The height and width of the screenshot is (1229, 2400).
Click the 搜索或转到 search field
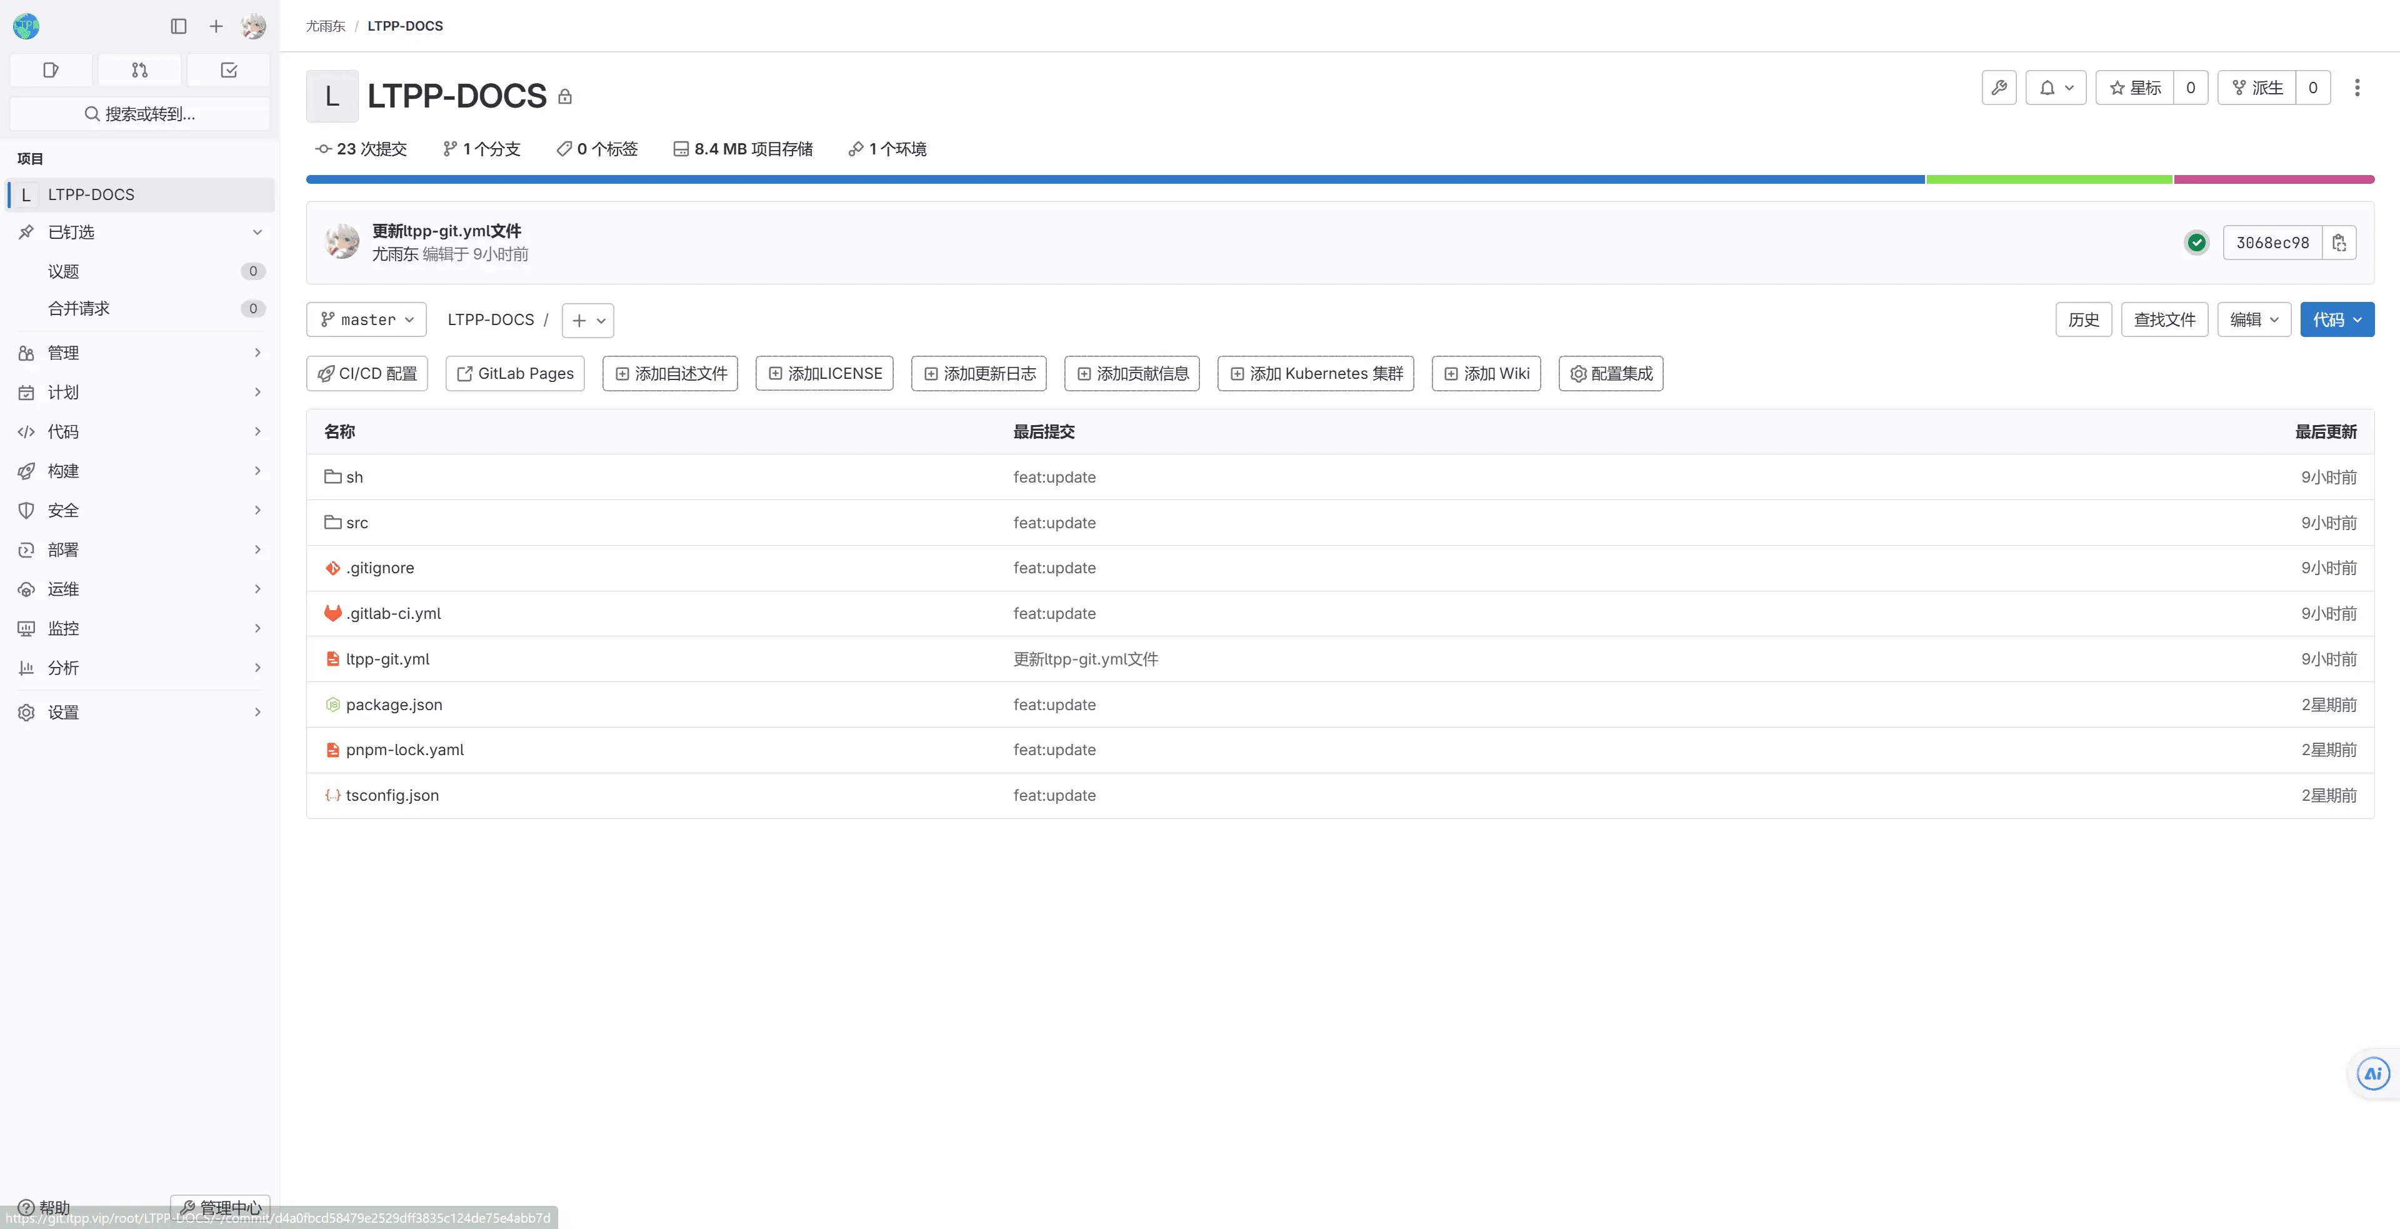(140, 114)
